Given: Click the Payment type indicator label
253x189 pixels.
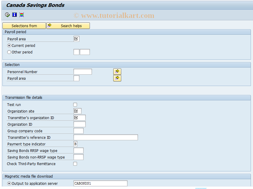Looking at the screenshot, I should pos(27,144).
